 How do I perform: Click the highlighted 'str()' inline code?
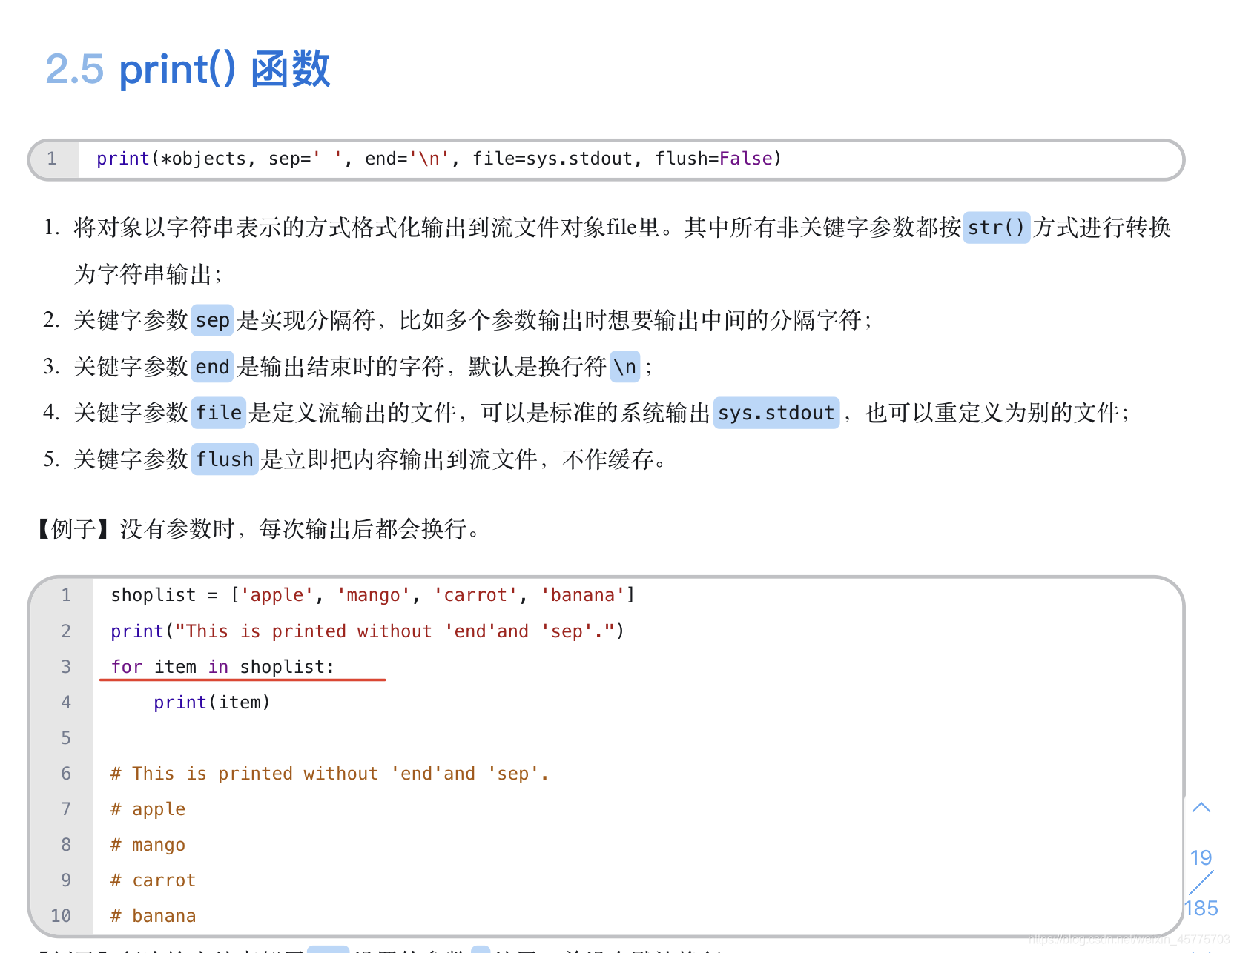[x=996, y=227]
